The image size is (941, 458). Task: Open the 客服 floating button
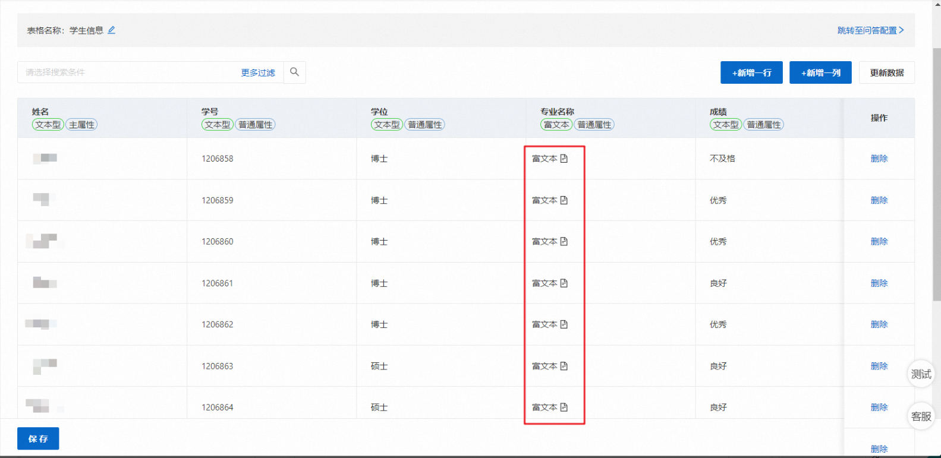[921, 416]
